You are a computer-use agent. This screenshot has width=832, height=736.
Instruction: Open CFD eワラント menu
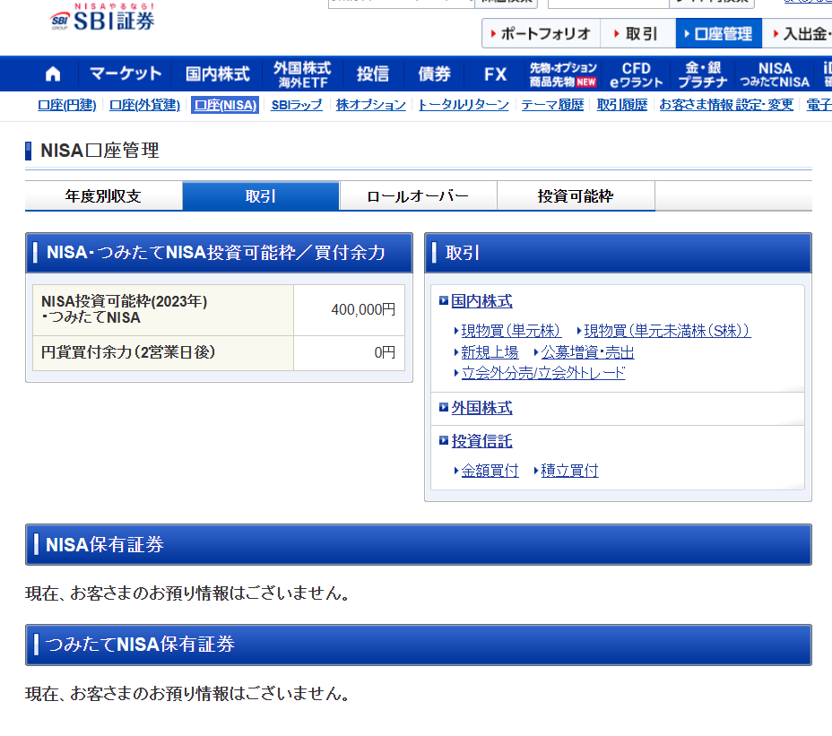[x=637, y=74]
